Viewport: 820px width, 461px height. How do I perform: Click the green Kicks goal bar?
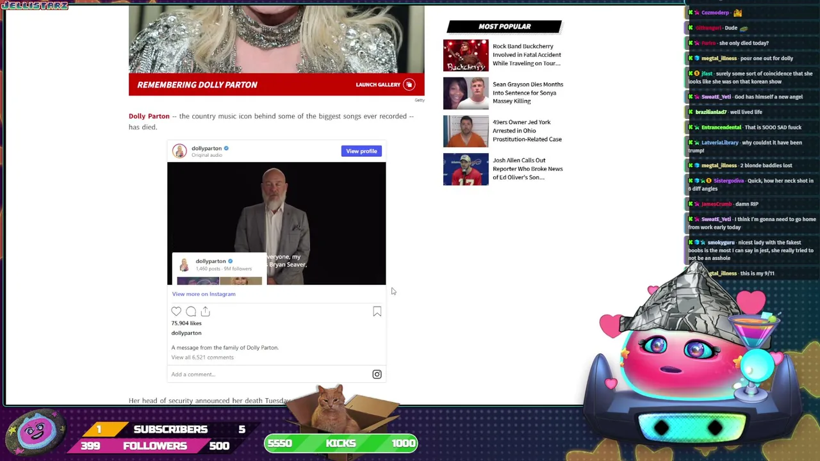tap(341, 443)
